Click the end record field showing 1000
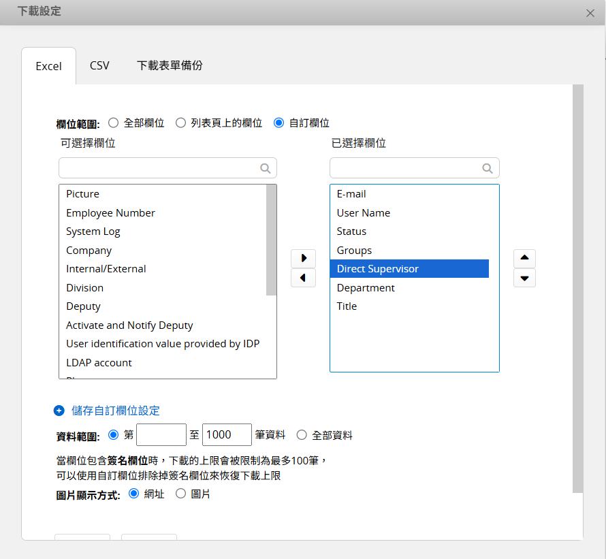Image resolution: width=606 pixels, height=559 pixels. coord(227,435)
